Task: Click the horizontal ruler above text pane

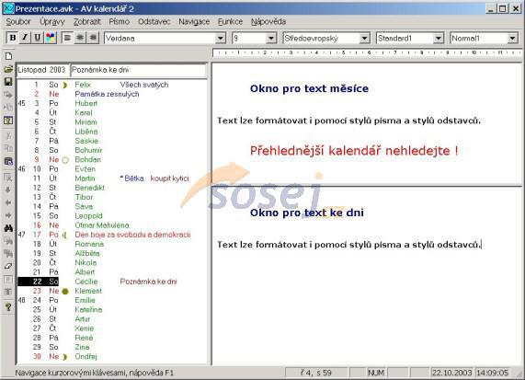Action: (x=367, y=52)
